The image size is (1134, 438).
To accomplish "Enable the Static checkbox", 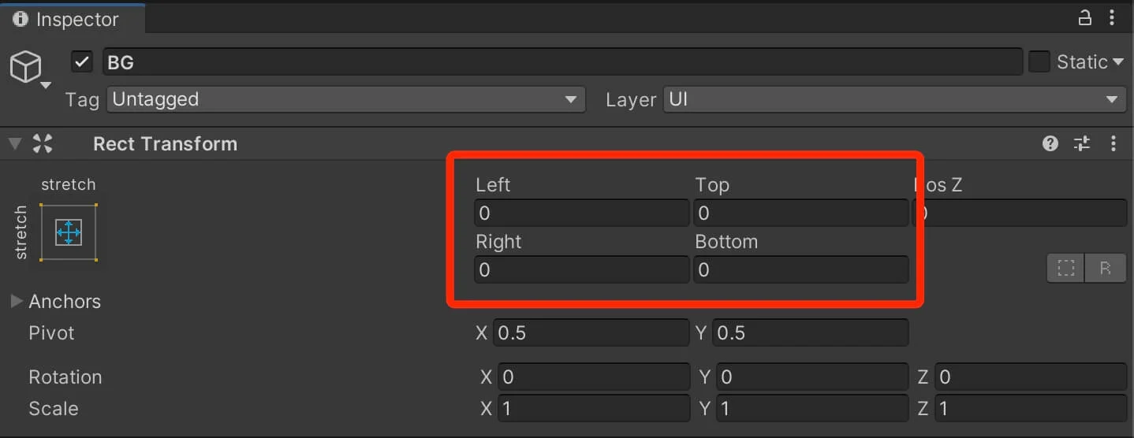I will point(1039,61).
